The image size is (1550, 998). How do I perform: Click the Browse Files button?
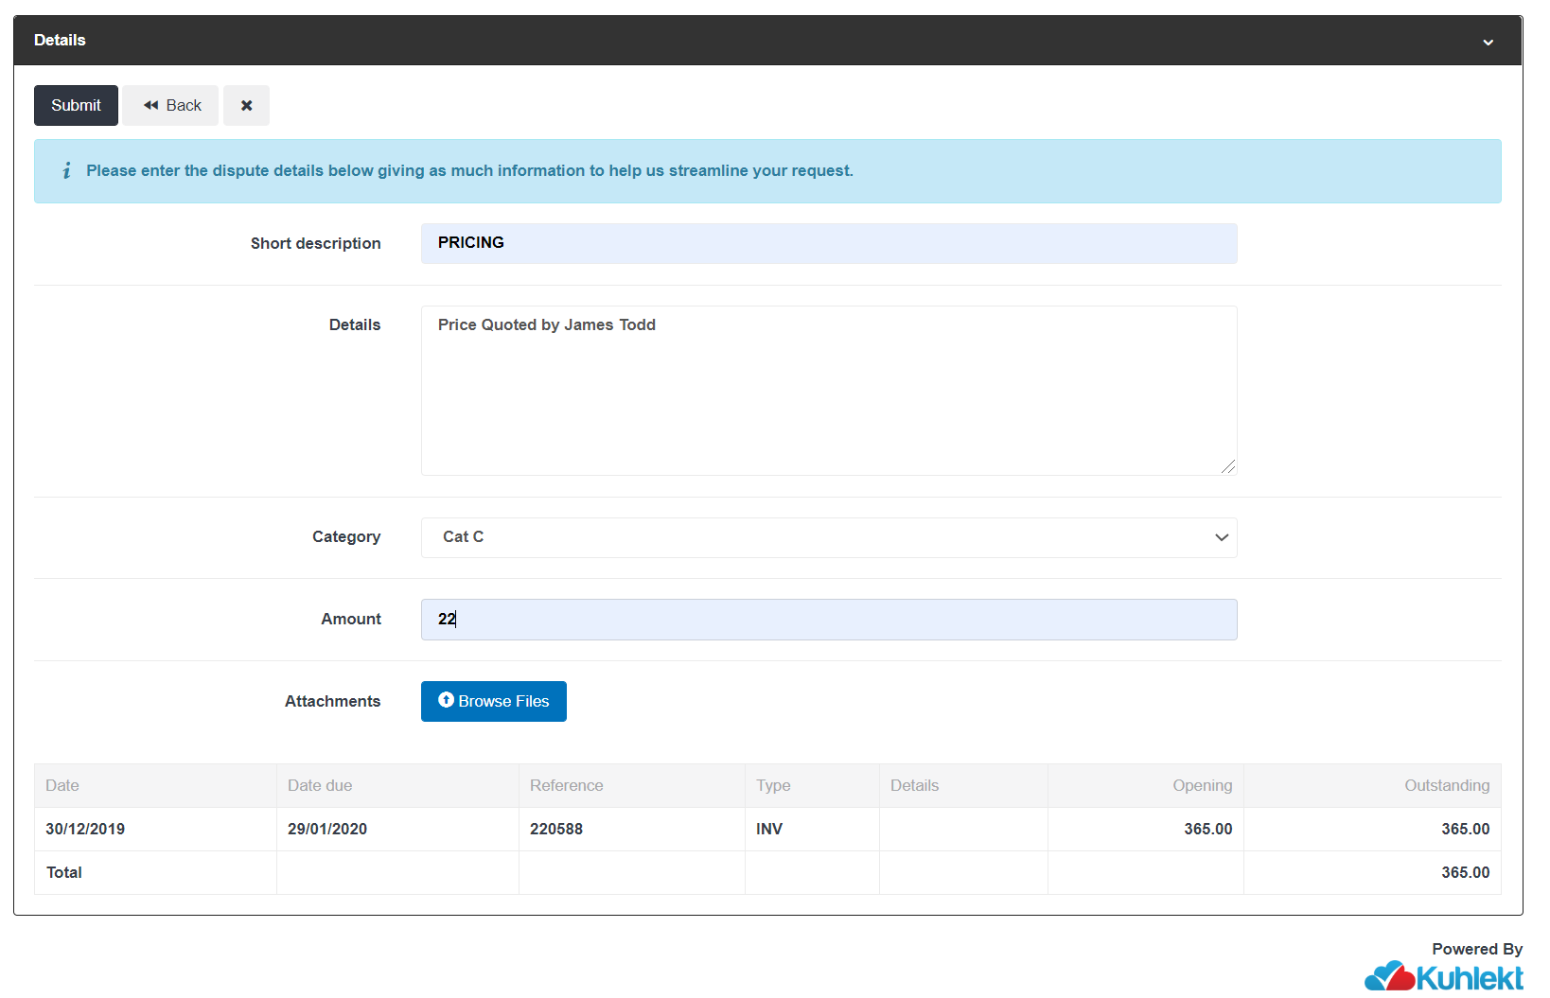coord(493,701)
